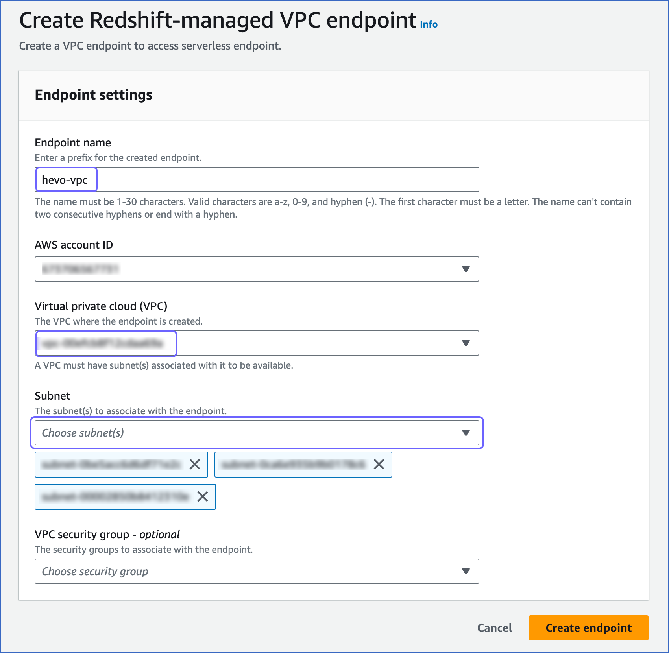Click the subnet dropdown caret icon
The height and width of the screenshot is (653, 669).
466,433
